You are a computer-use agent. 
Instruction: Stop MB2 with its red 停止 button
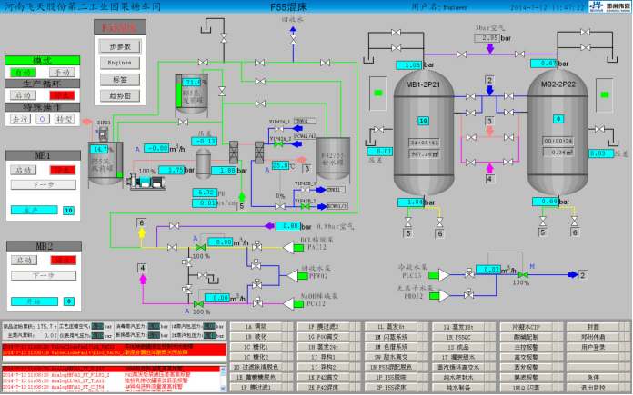[64, 261]
